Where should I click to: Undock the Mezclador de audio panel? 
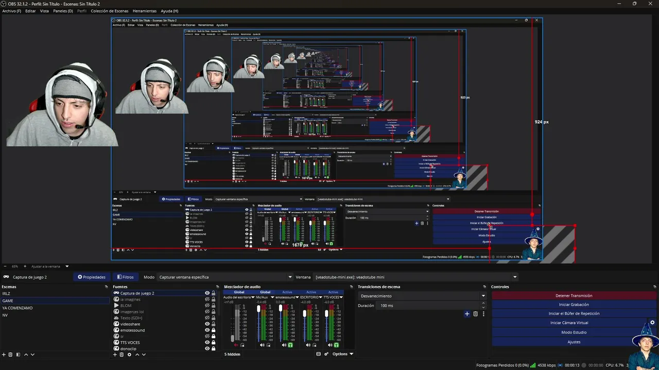pos(352,287)
